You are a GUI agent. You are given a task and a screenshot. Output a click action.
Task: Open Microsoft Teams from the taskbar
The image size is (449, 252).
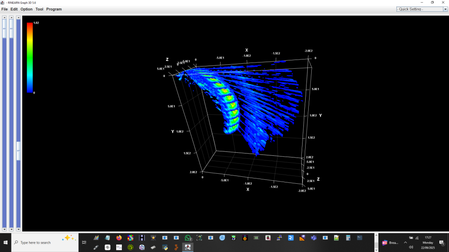point(314,238)
